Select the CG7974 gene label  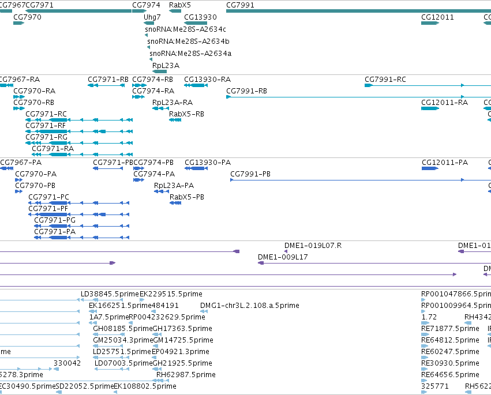(x=146, y=5)
